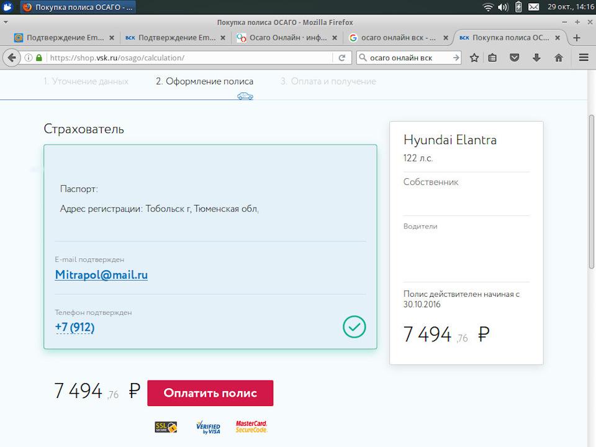Click the green checkmark beside the phone number
The height and width of the screenshot is (447, 596).
coord(354,327)
